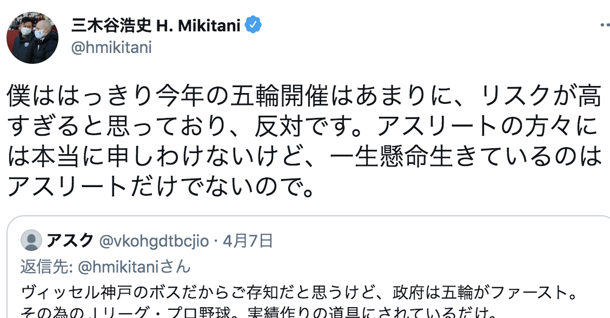The width and height of the screenshot is (610, 318).
Task: Click the tweet's first line 僕ははっきり今年の五輪開催
Action: coord(304,96)
